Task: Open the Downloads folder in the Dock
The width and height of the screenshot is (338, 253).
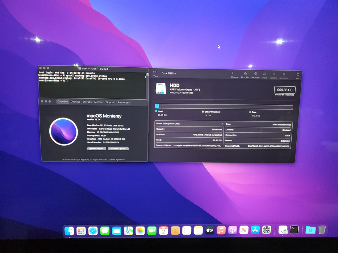Action: coord(310,230)
